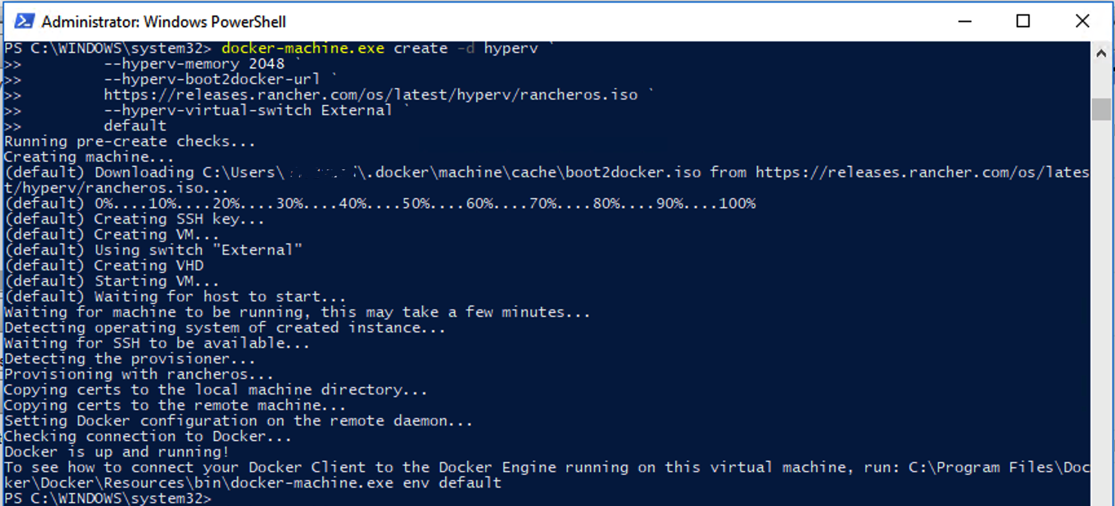1115x506 pixels.
Task: Click the vertical scrollbar thumb
Action: click(1101, 109)
